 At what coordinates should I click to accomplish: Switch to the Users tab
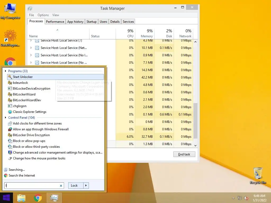point(103,22)
